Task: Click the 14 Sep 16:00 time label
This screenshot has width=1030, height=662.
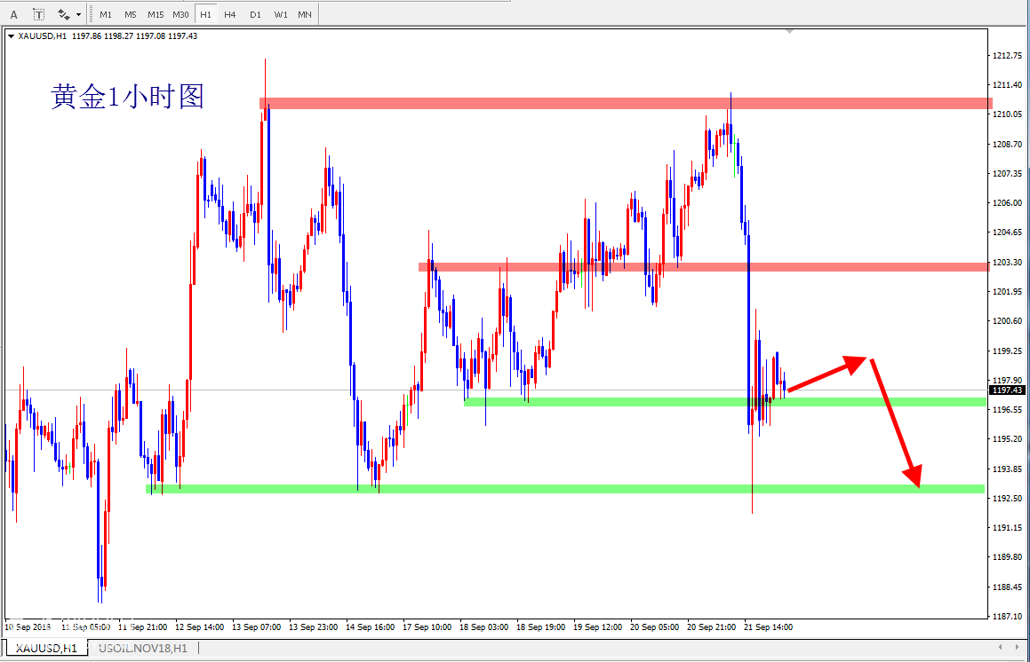Action: [370, 627]
